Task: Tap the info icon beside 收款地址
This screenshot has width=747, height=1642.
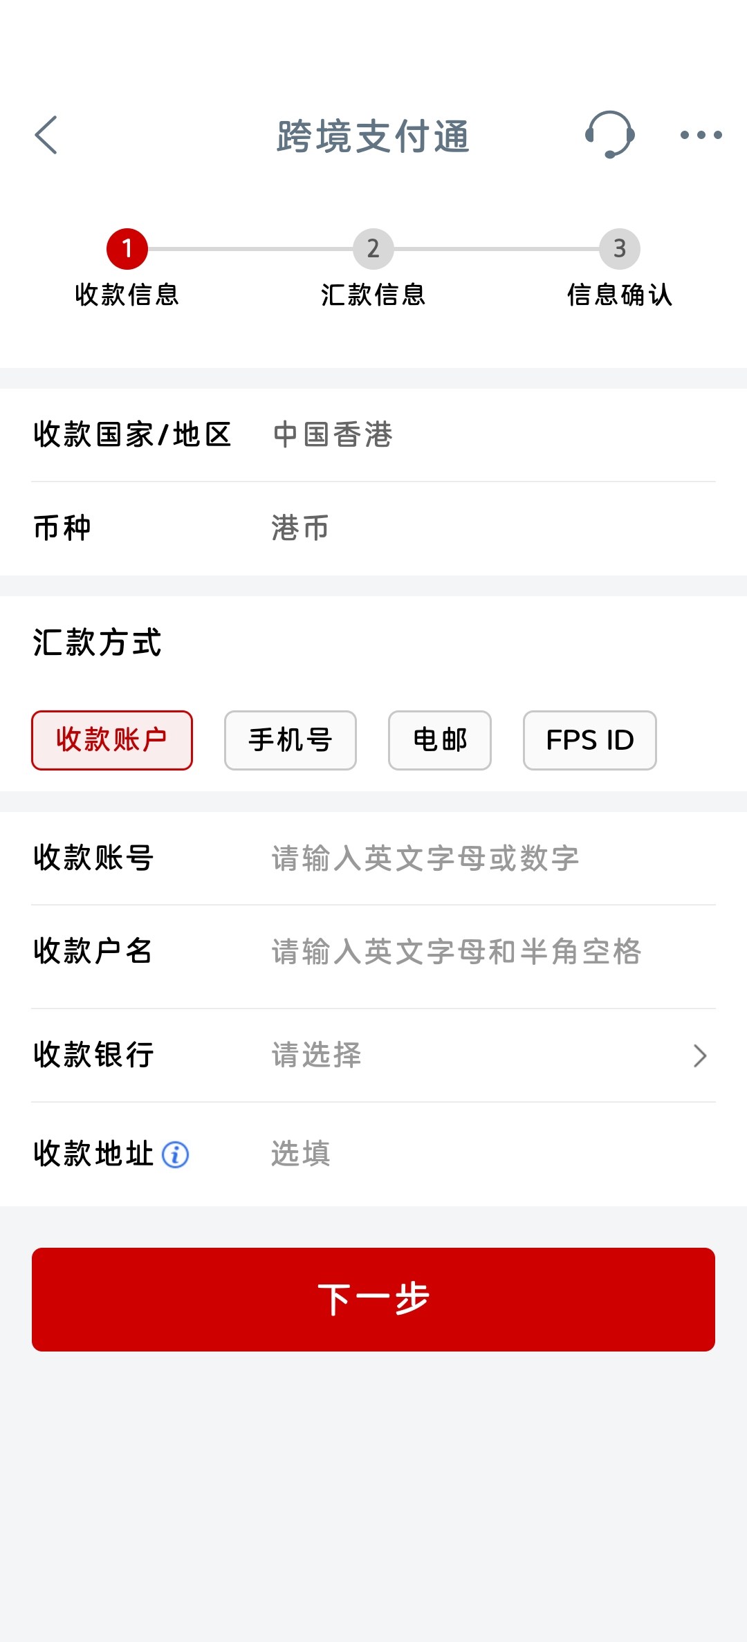Action: tap(175, 1154)
